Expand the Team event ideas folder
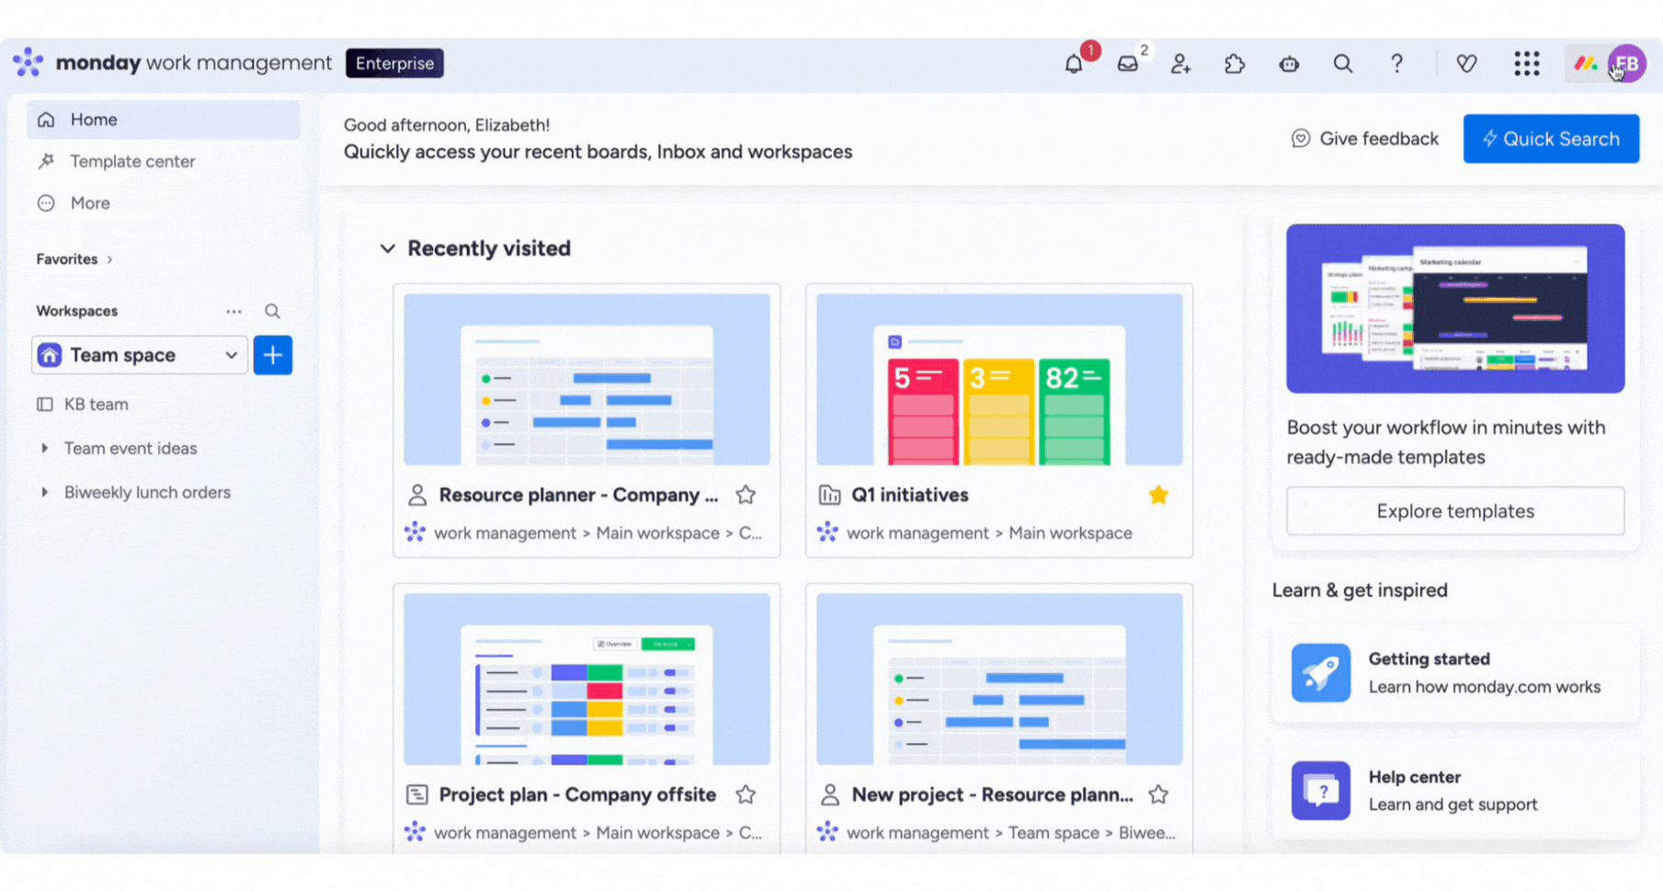Screen dimensions: 1663x892 click(x=44, y=449)
